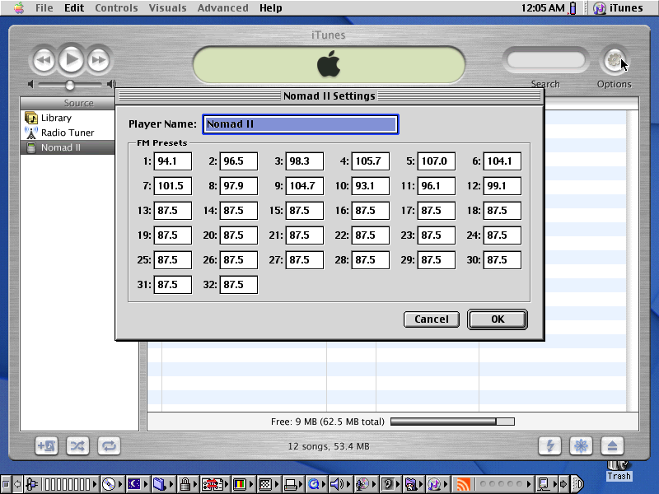
Task: Click the Source column header
Action: (68, 103)
